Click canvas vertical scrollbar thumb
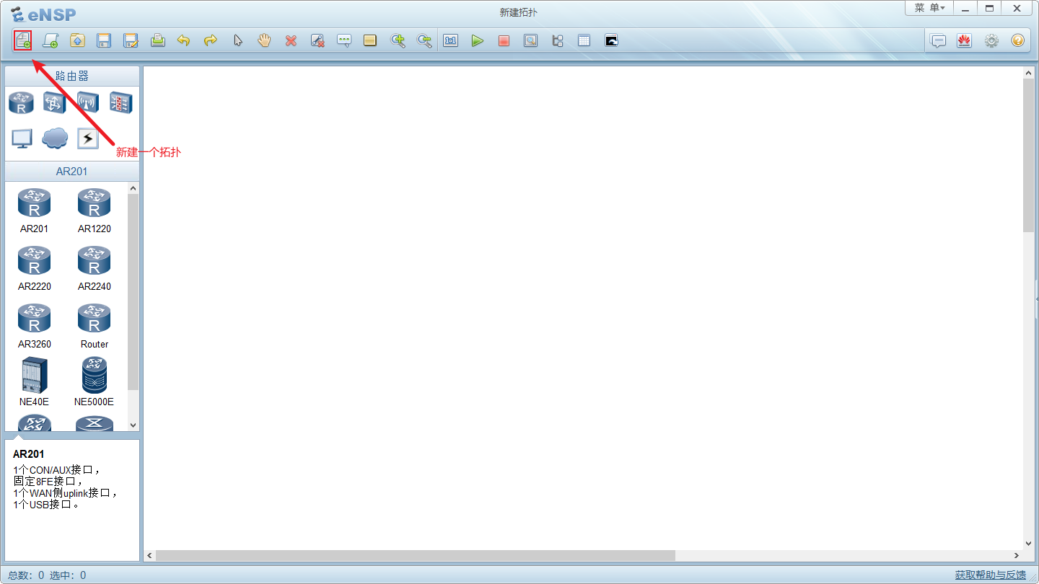The image size is (1039, 584). tap(1028, 155)
